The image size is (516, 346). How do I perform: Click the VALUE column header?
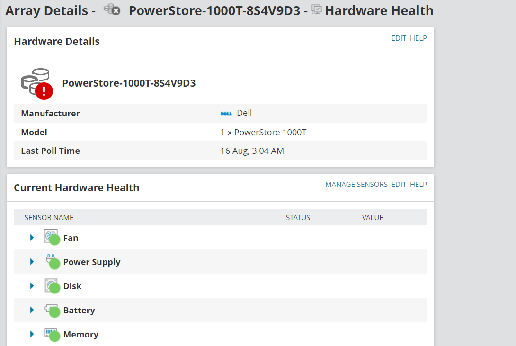pyautogui.click(x=373, y=217)
